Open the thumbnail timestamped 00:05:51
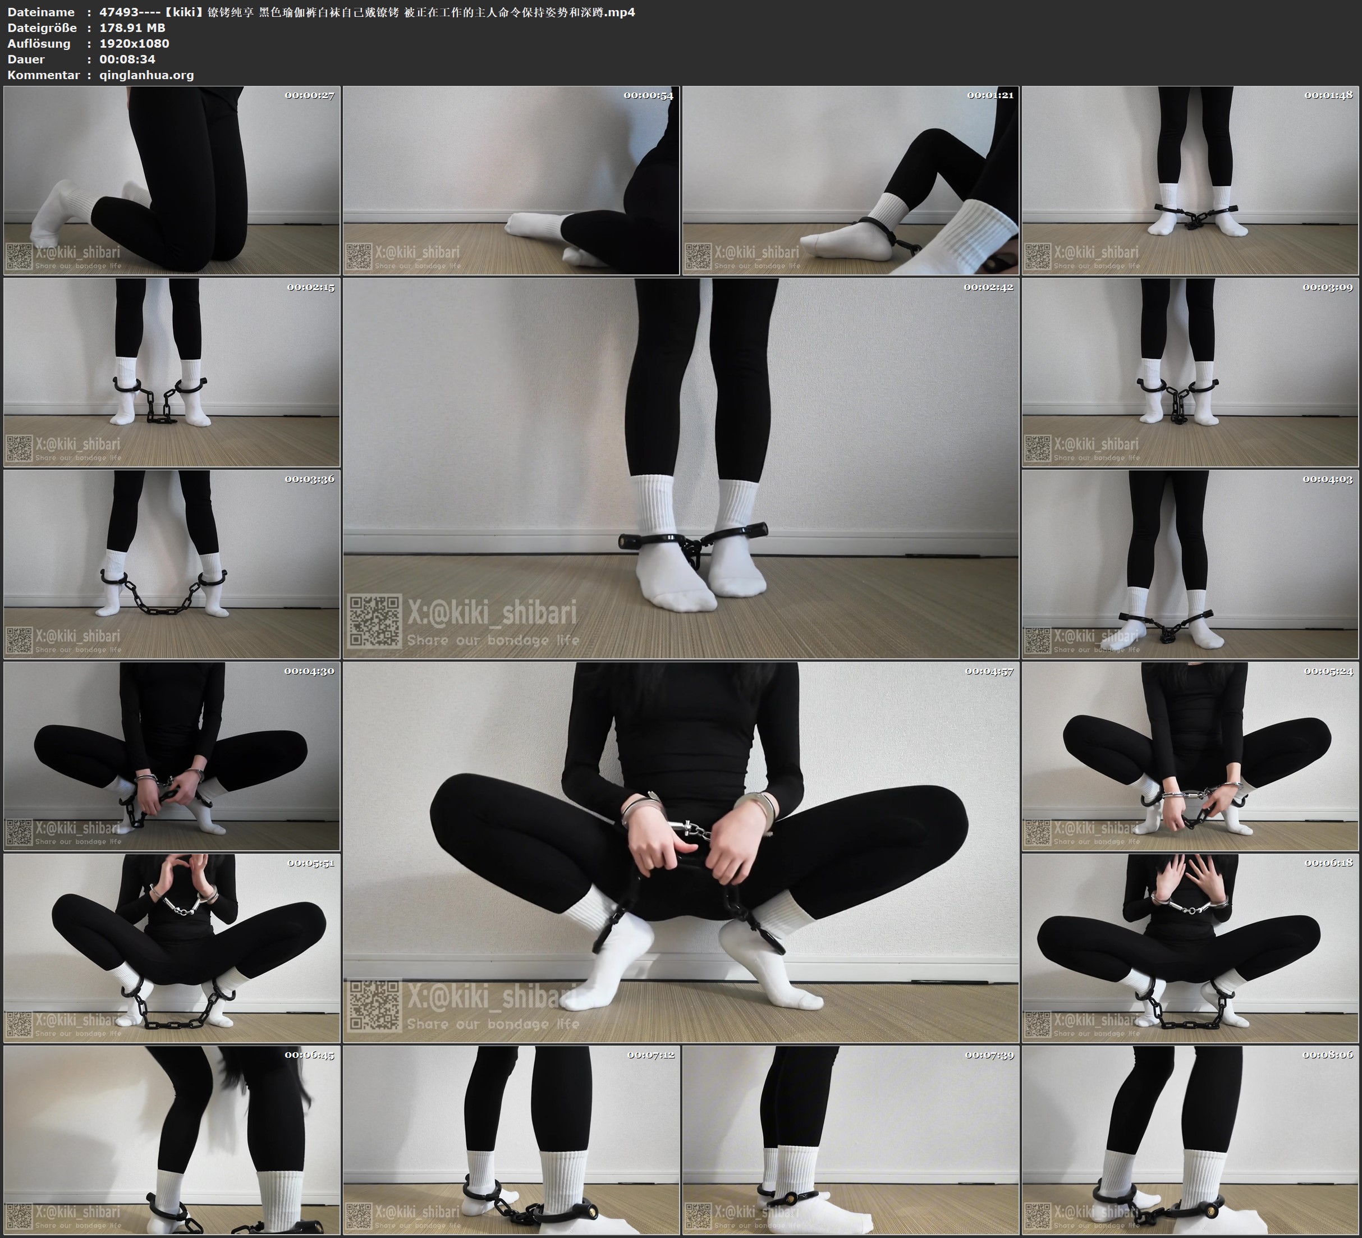The image size is (1362, 1238). coord(172,947)
